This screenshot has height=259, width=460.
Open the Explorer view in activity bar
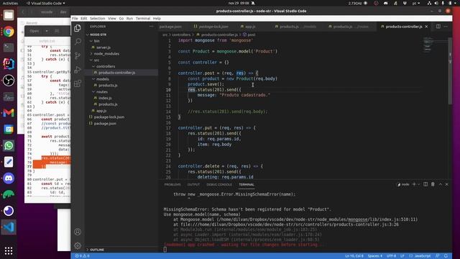coord(78,28)
